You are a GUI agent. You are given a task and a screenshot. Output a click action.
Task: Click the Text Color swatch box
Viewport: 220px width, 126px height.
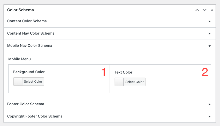(119, 82)
